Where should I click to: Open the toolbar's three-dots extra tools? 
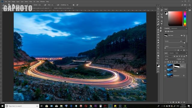[158, 61]
